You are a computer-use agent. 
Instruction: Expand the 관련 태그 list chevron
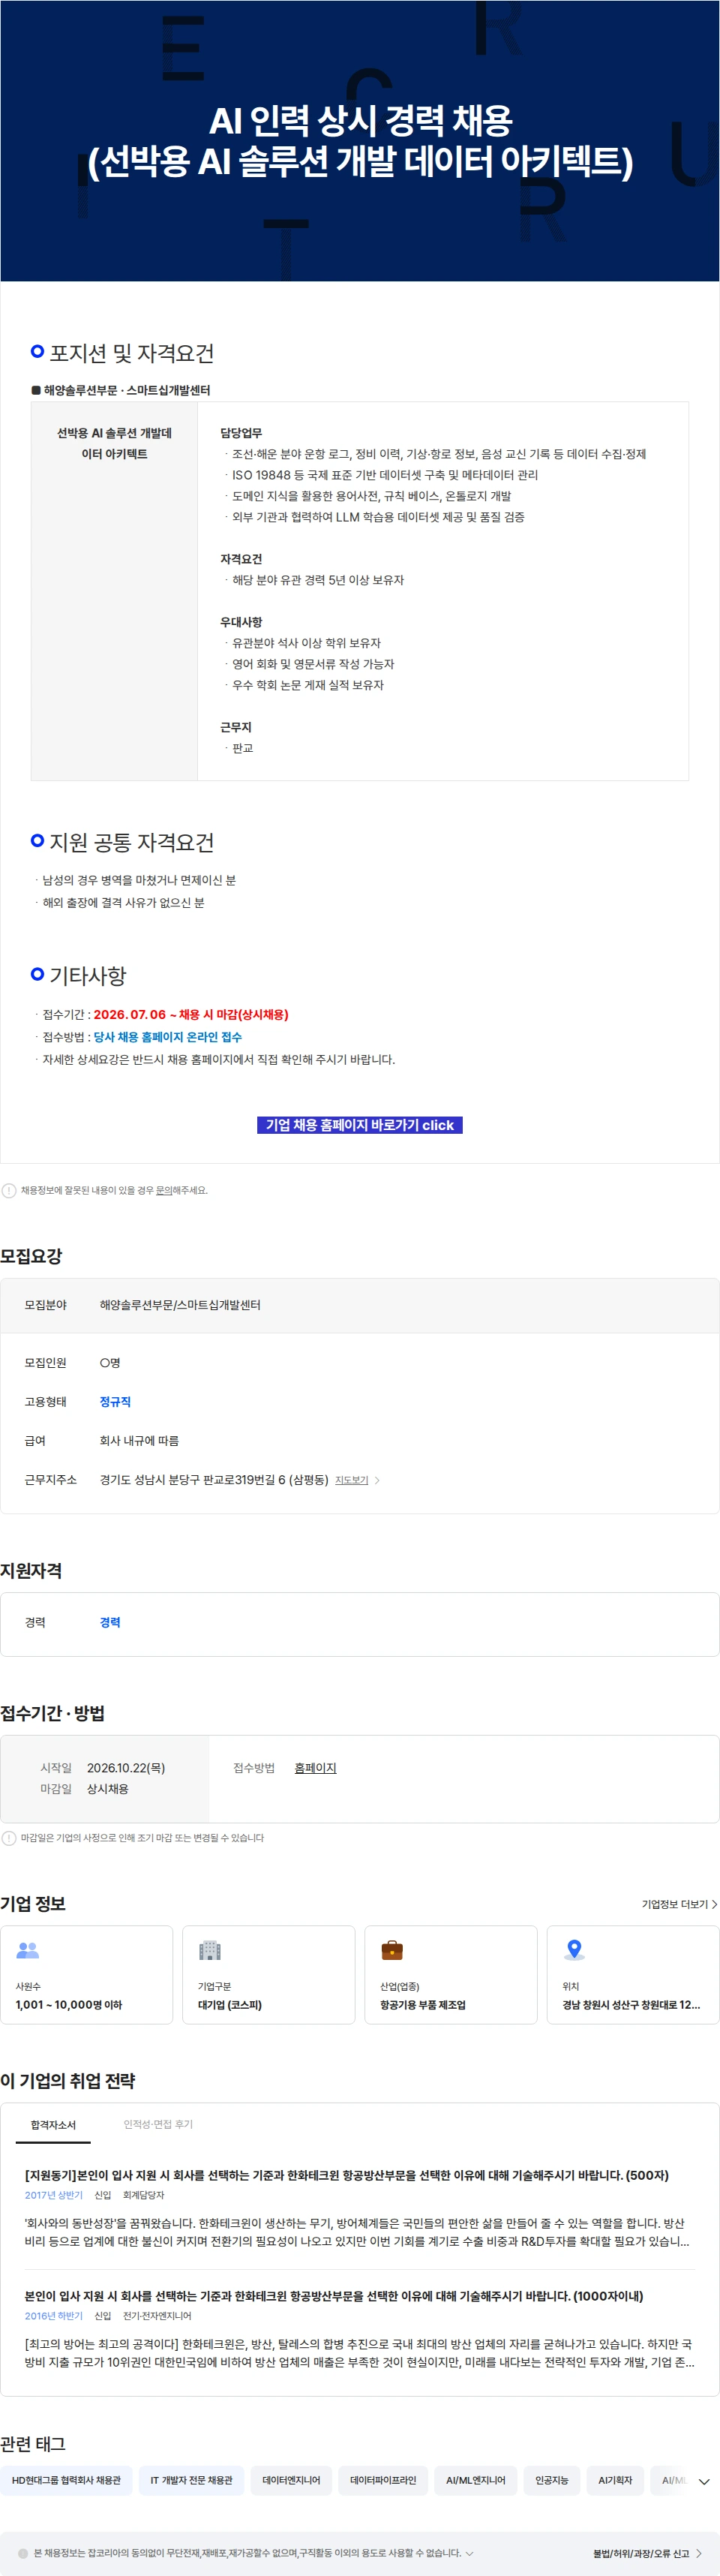click(x=704, y=2481)
